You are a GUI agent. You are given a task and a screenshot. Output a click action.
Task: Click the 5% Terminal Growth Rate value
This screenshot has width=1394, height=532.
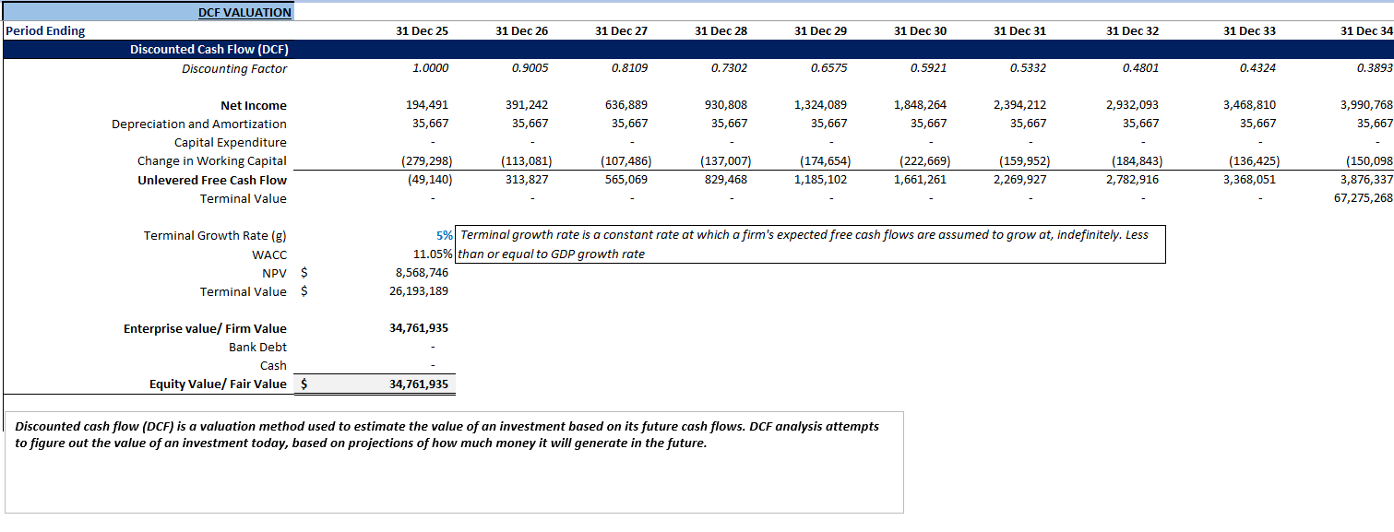click(441, 235)
